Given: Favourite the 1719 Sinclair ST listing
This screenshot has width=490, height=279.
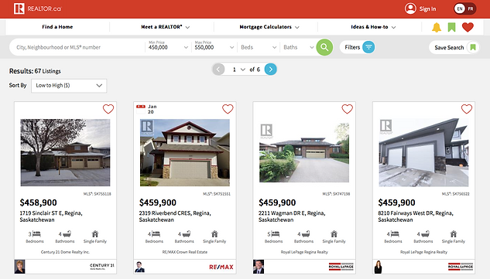Looking at the screenshot, I should pos(108,109).
